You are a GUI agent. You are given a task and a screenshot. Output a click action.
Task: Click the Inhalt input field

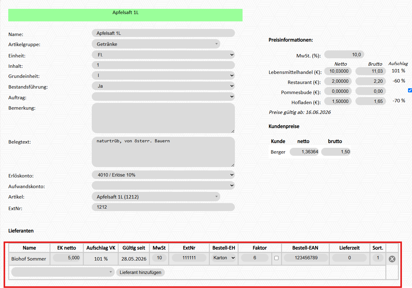(163, 65)
